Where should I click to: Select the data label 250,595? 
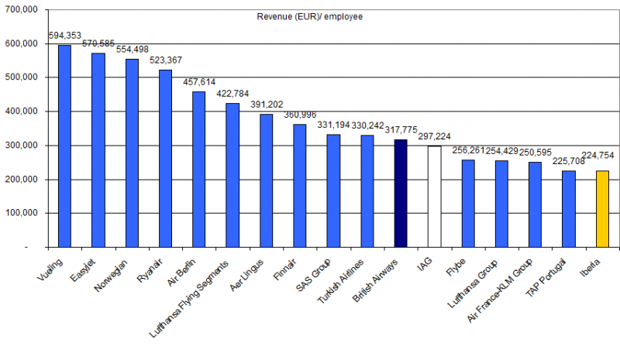(536, 153)
